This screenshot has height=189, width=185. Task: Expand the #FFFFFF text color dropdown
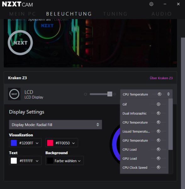pos(37,161)
